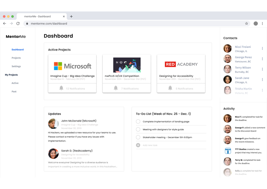Open TTT Studios created a new project activity
Image resolution: width=267 pixels, height=189 pixels.
(x=248, y=151)
